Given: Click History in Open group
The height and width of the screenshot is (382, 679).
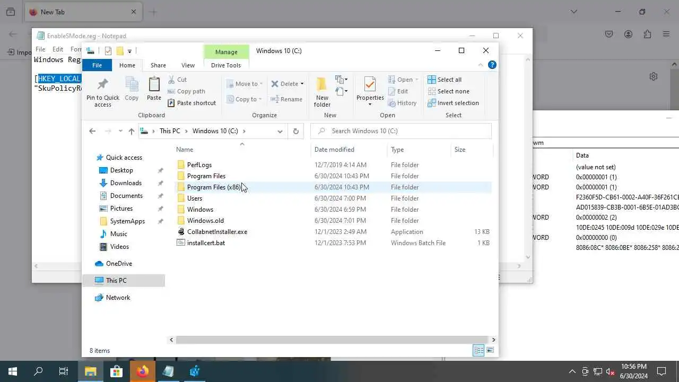Looking at the screenshot, I should [x=402, y=103].
